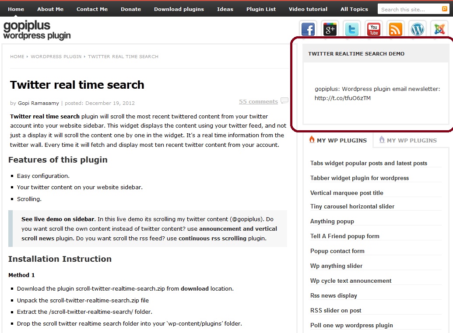Open Tabs widget popular posts and latest posts

[x=369, y=163]
